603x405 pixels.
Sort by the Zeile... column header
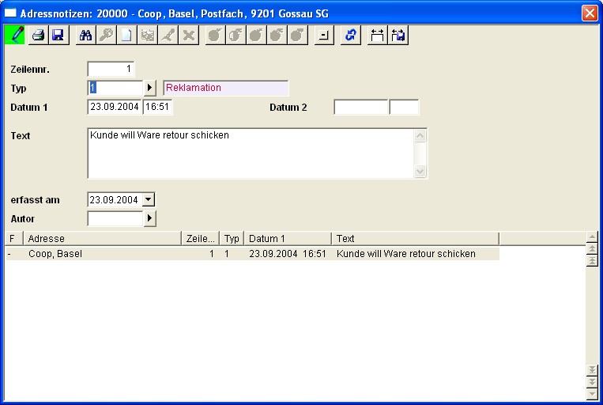point(201,238)
